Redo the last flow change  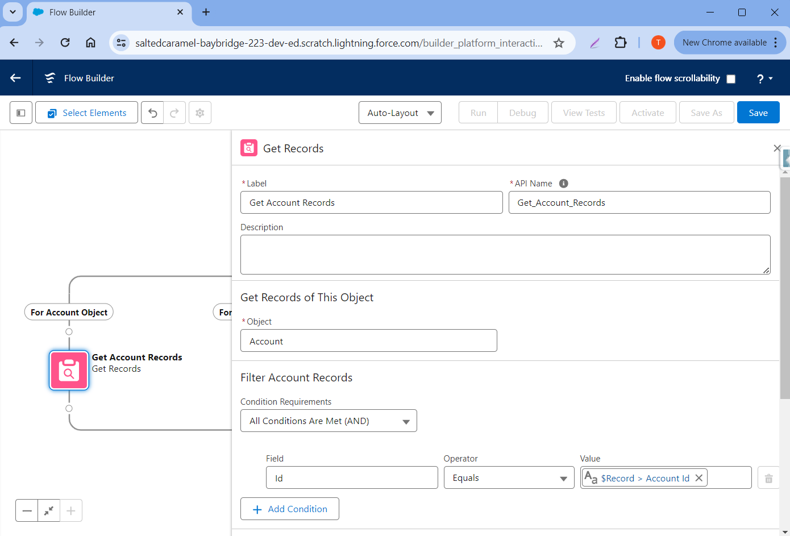(x=174, y=113)
